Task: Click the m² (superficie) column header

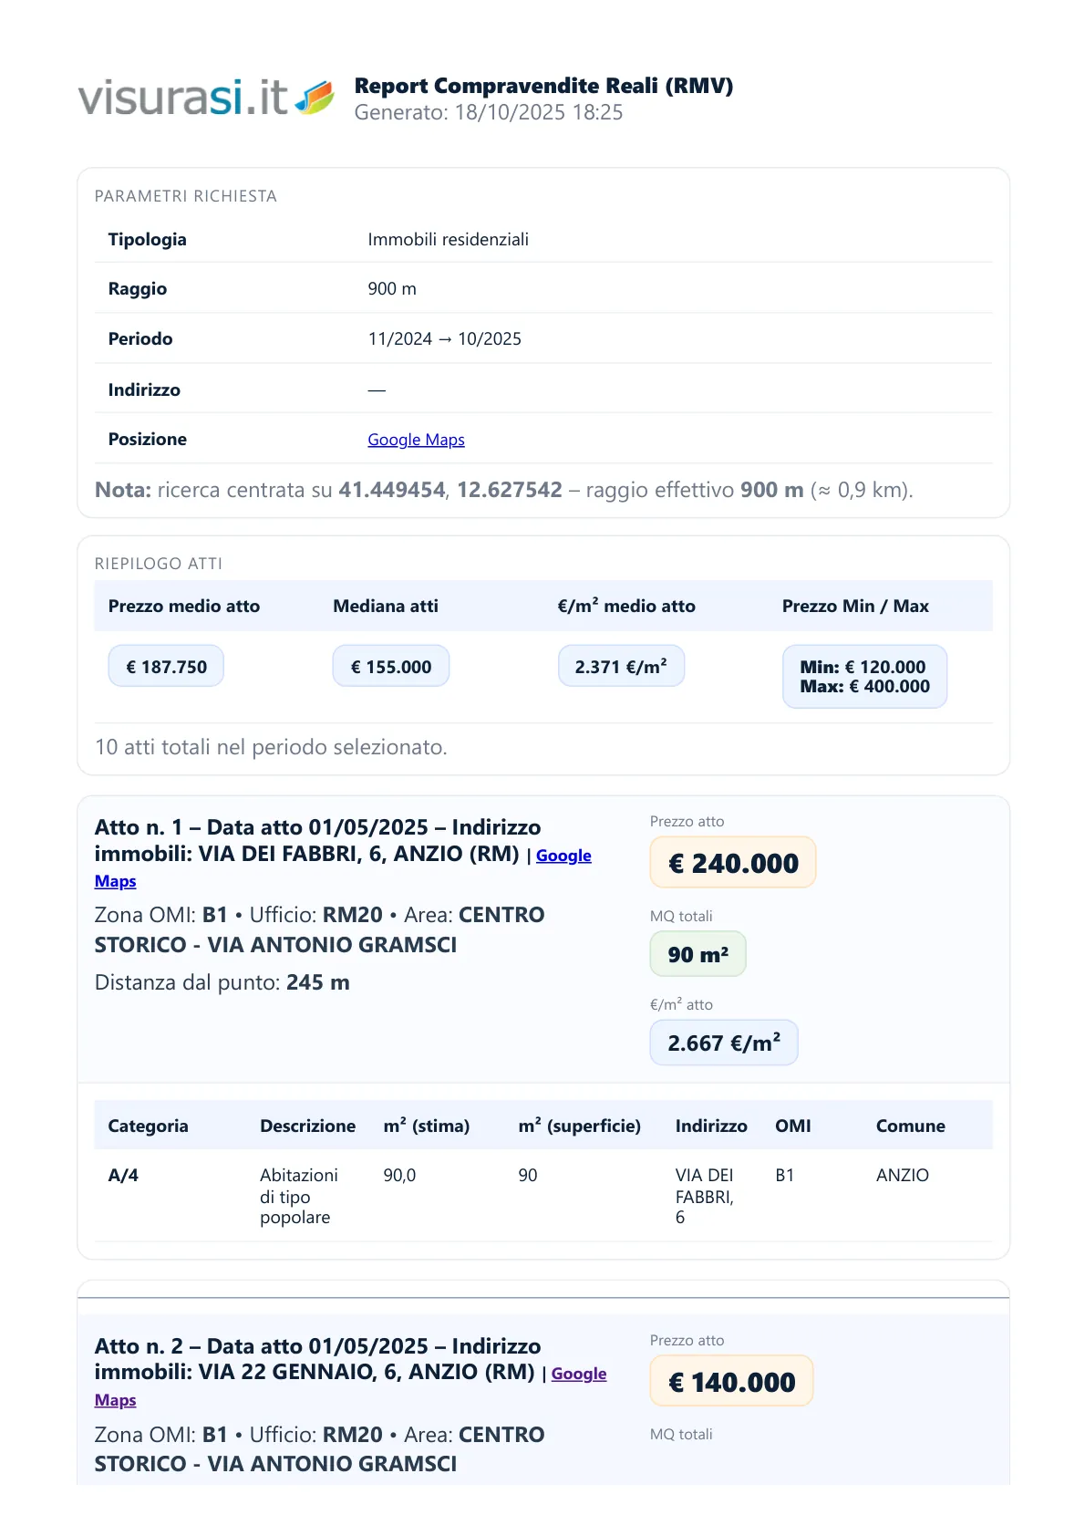Action: coord(579,1126)
